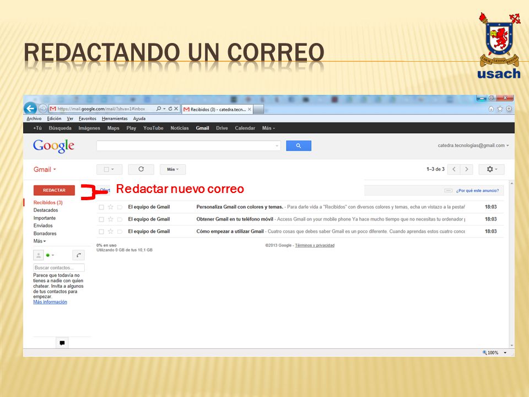Open the Edición menu
The width and height of the screenshot is (529, 397).
pyautogui.click(x=55, y=119)
